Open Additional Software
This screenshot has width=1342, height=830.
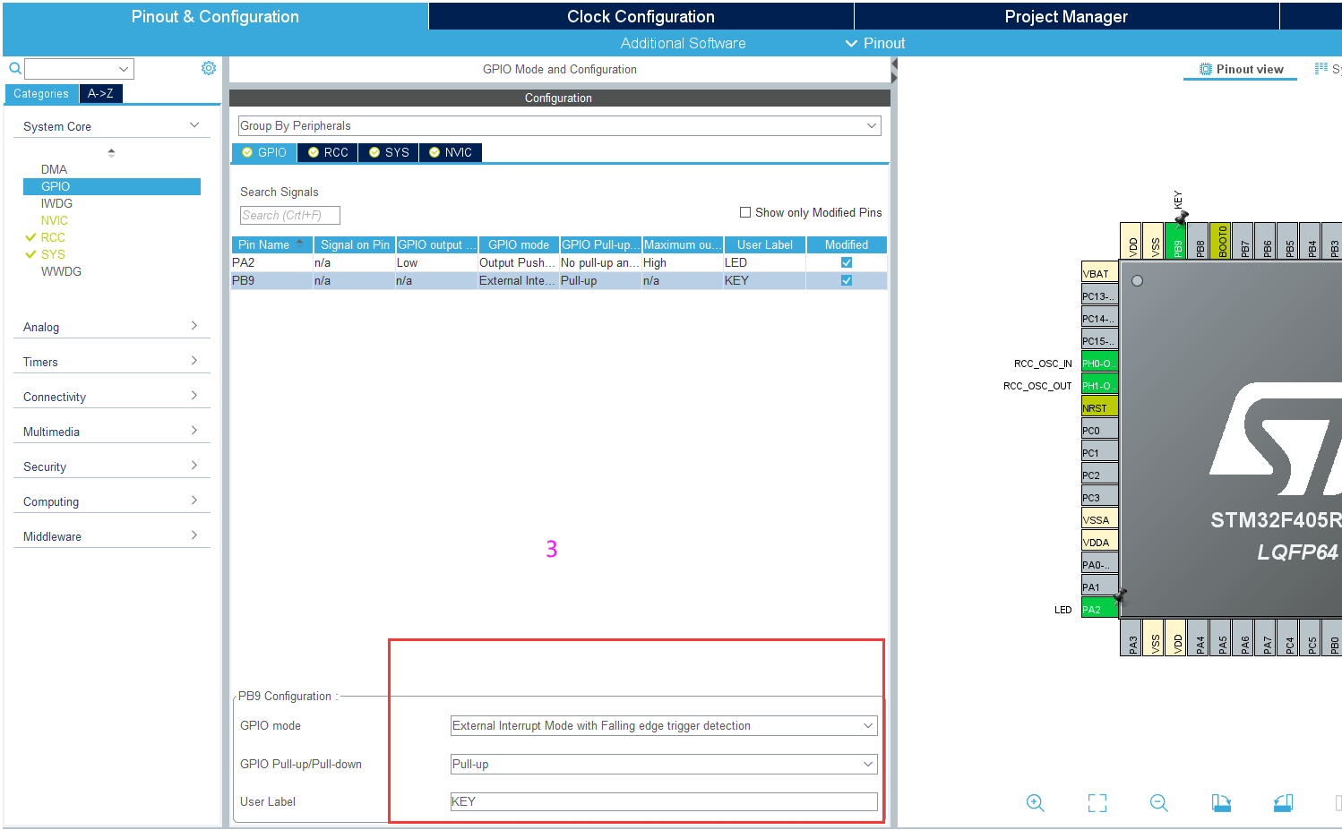[x=683, y=42]
